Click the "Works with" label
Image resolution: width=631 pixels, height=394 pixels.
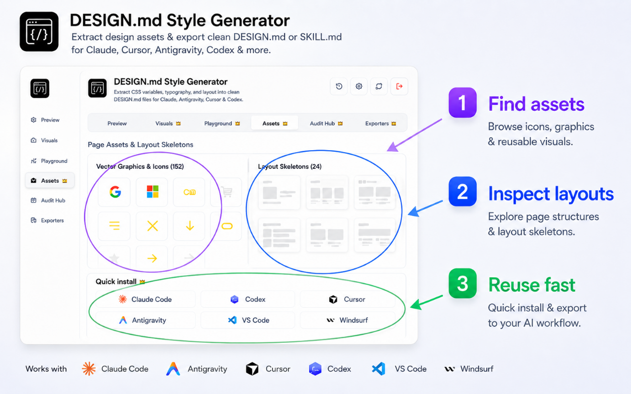click(46, 369)
